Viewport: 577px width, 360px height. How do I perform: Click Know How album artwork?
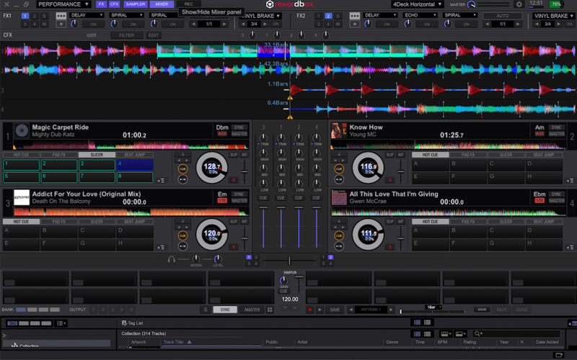(x=339, y=130)
